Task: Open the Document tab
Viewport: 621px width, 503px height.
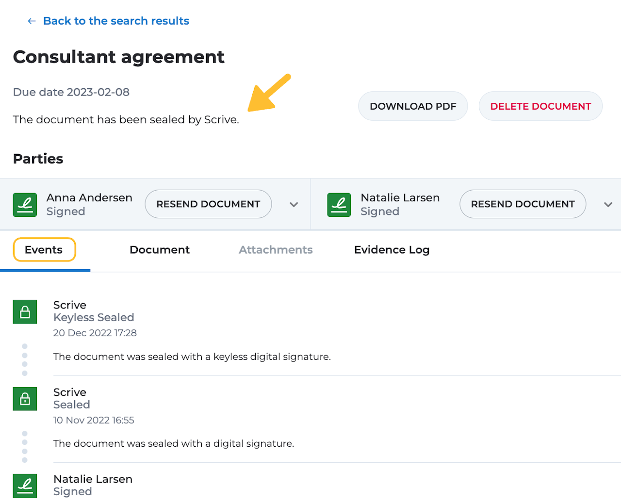Action: click(160, 250)
